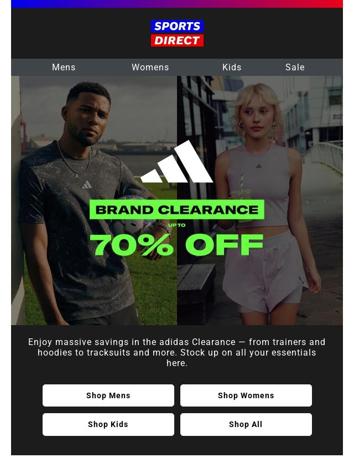Open the Mens navigation link
The width and height of the screenshot is (354, 473).
point(64,67)
